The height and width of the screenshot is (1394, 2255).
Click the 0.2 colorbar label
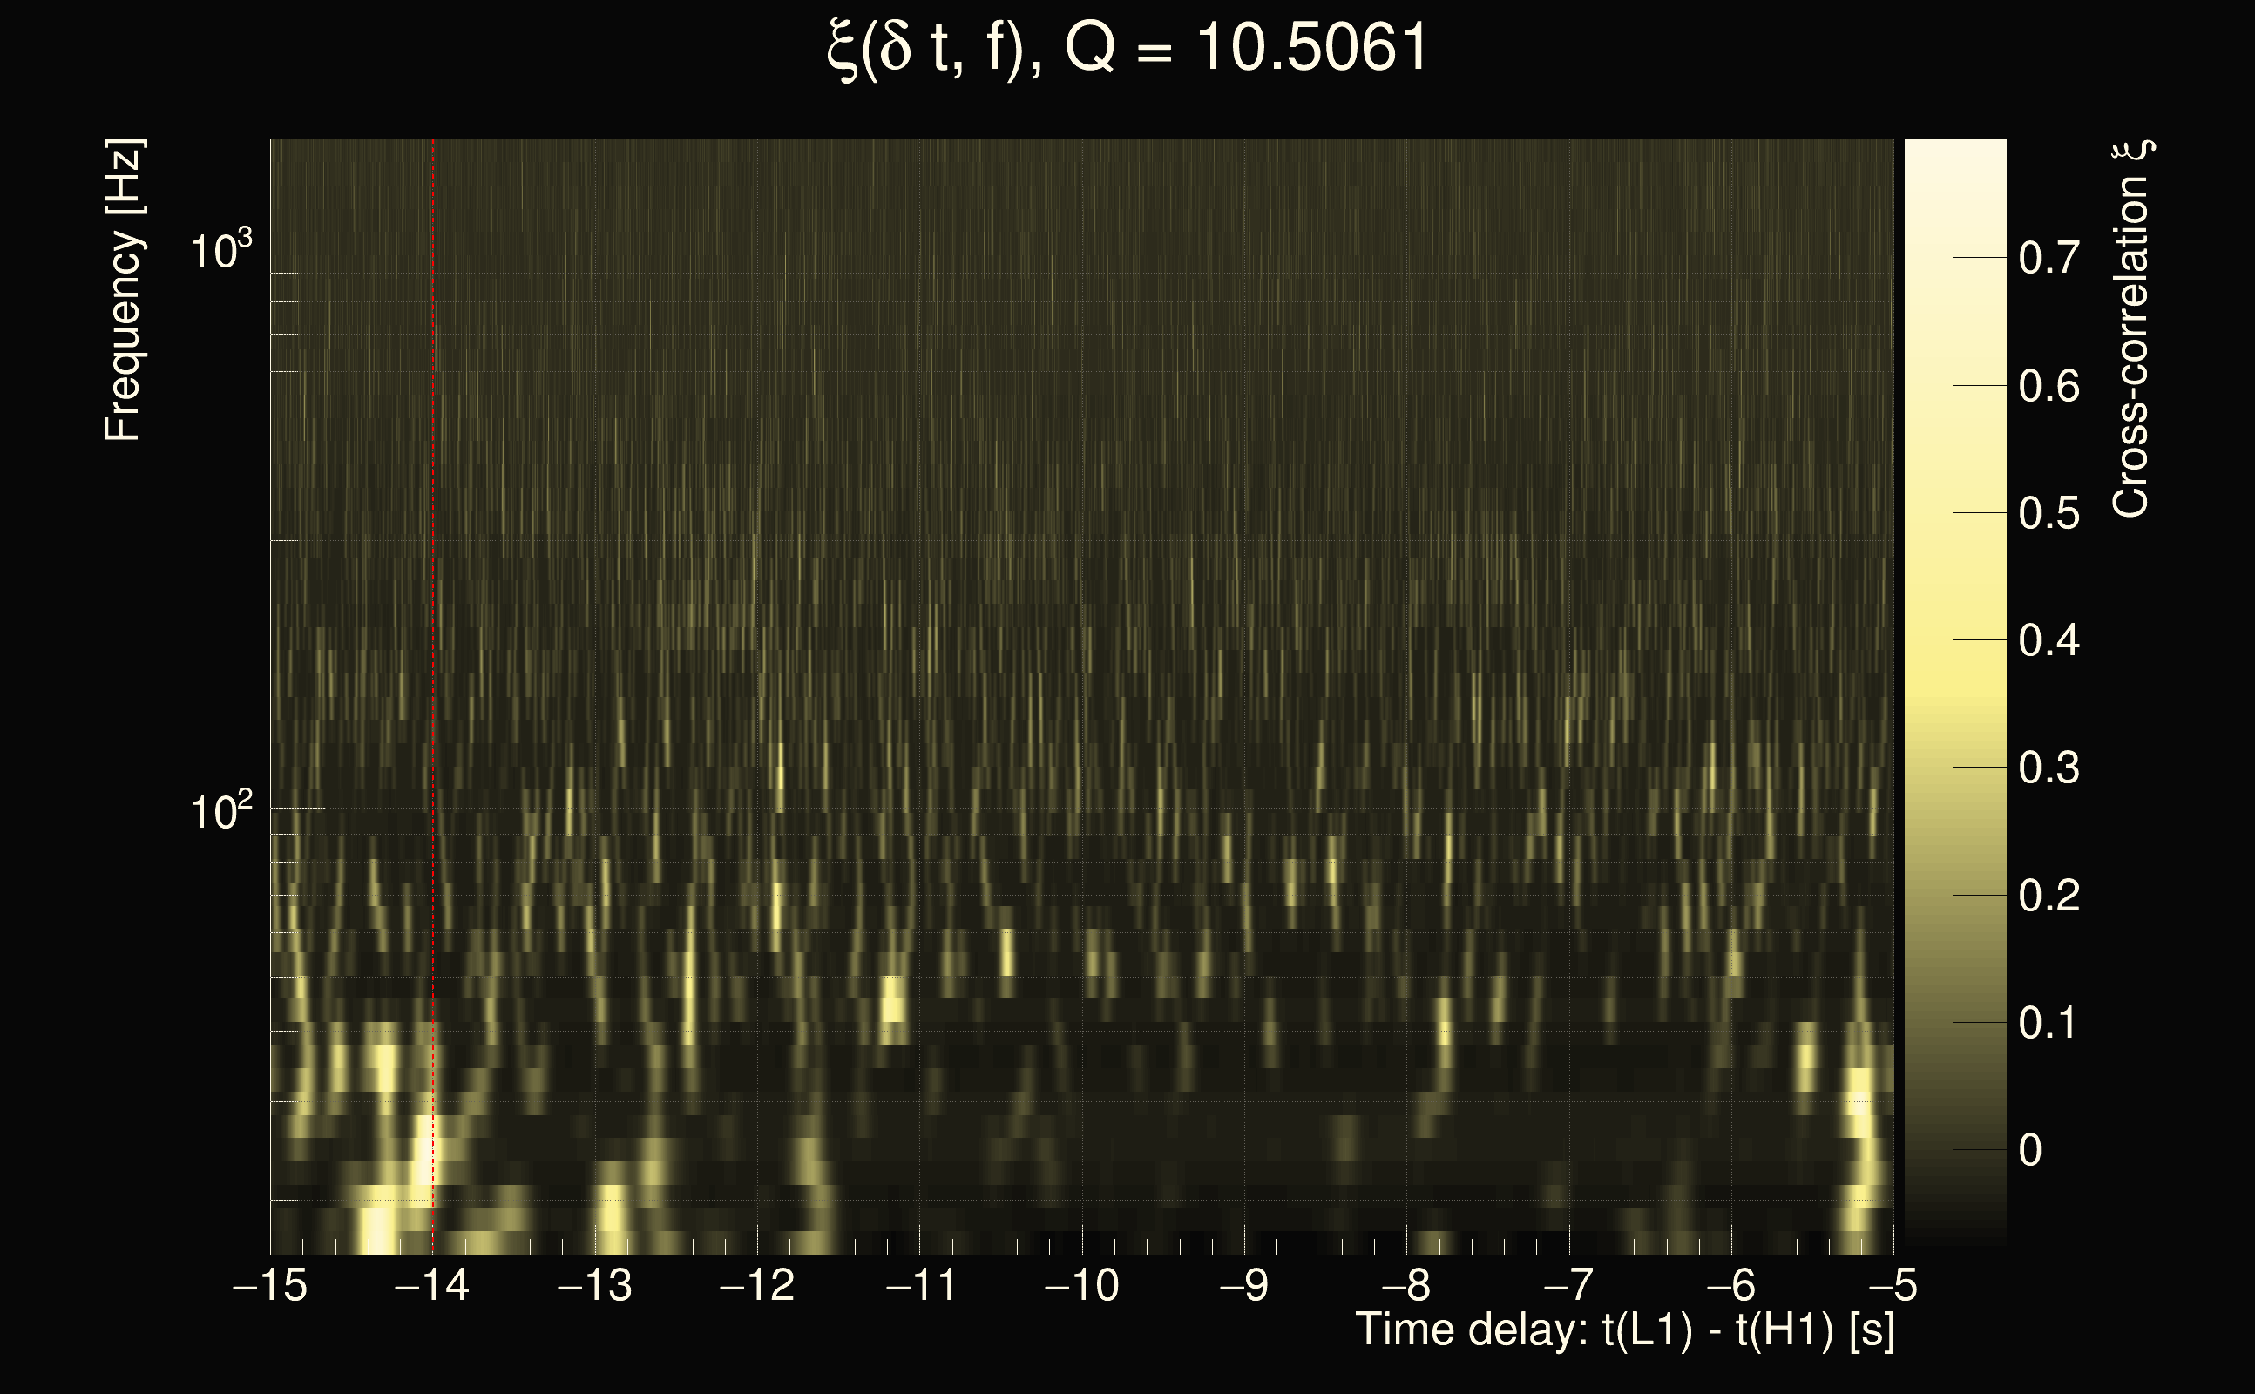(2048, 897)
